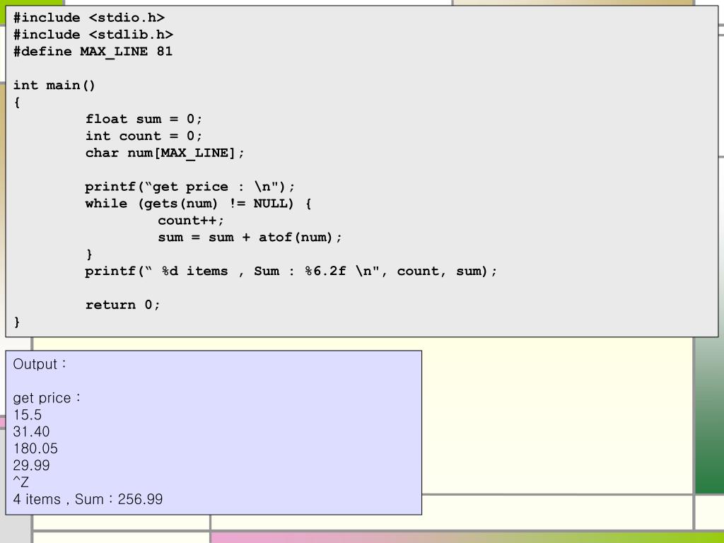Click the '15.5' output value

28,414
